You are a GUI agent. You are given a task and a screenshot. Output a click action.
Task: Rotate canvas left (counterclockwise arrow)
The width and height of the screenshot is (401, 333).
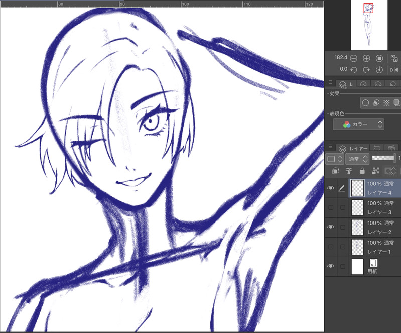tap(353, 70)
